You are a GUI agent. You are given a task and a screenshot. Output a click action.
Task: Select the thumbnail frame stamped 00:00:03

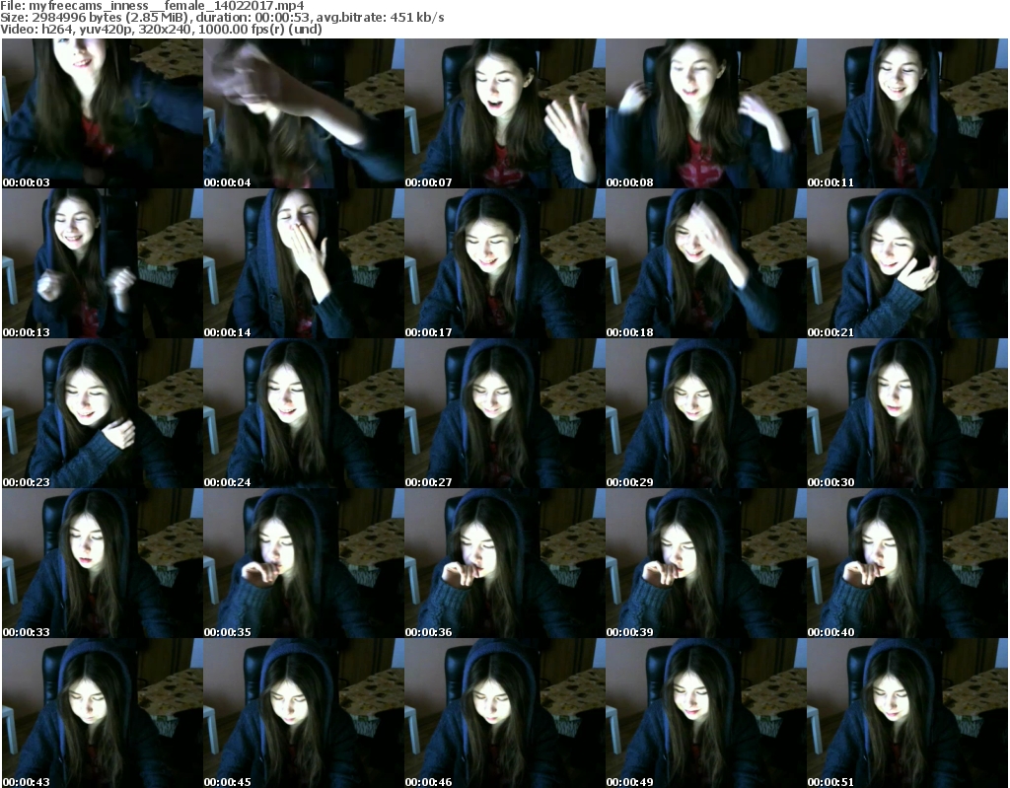click(103, 113)
